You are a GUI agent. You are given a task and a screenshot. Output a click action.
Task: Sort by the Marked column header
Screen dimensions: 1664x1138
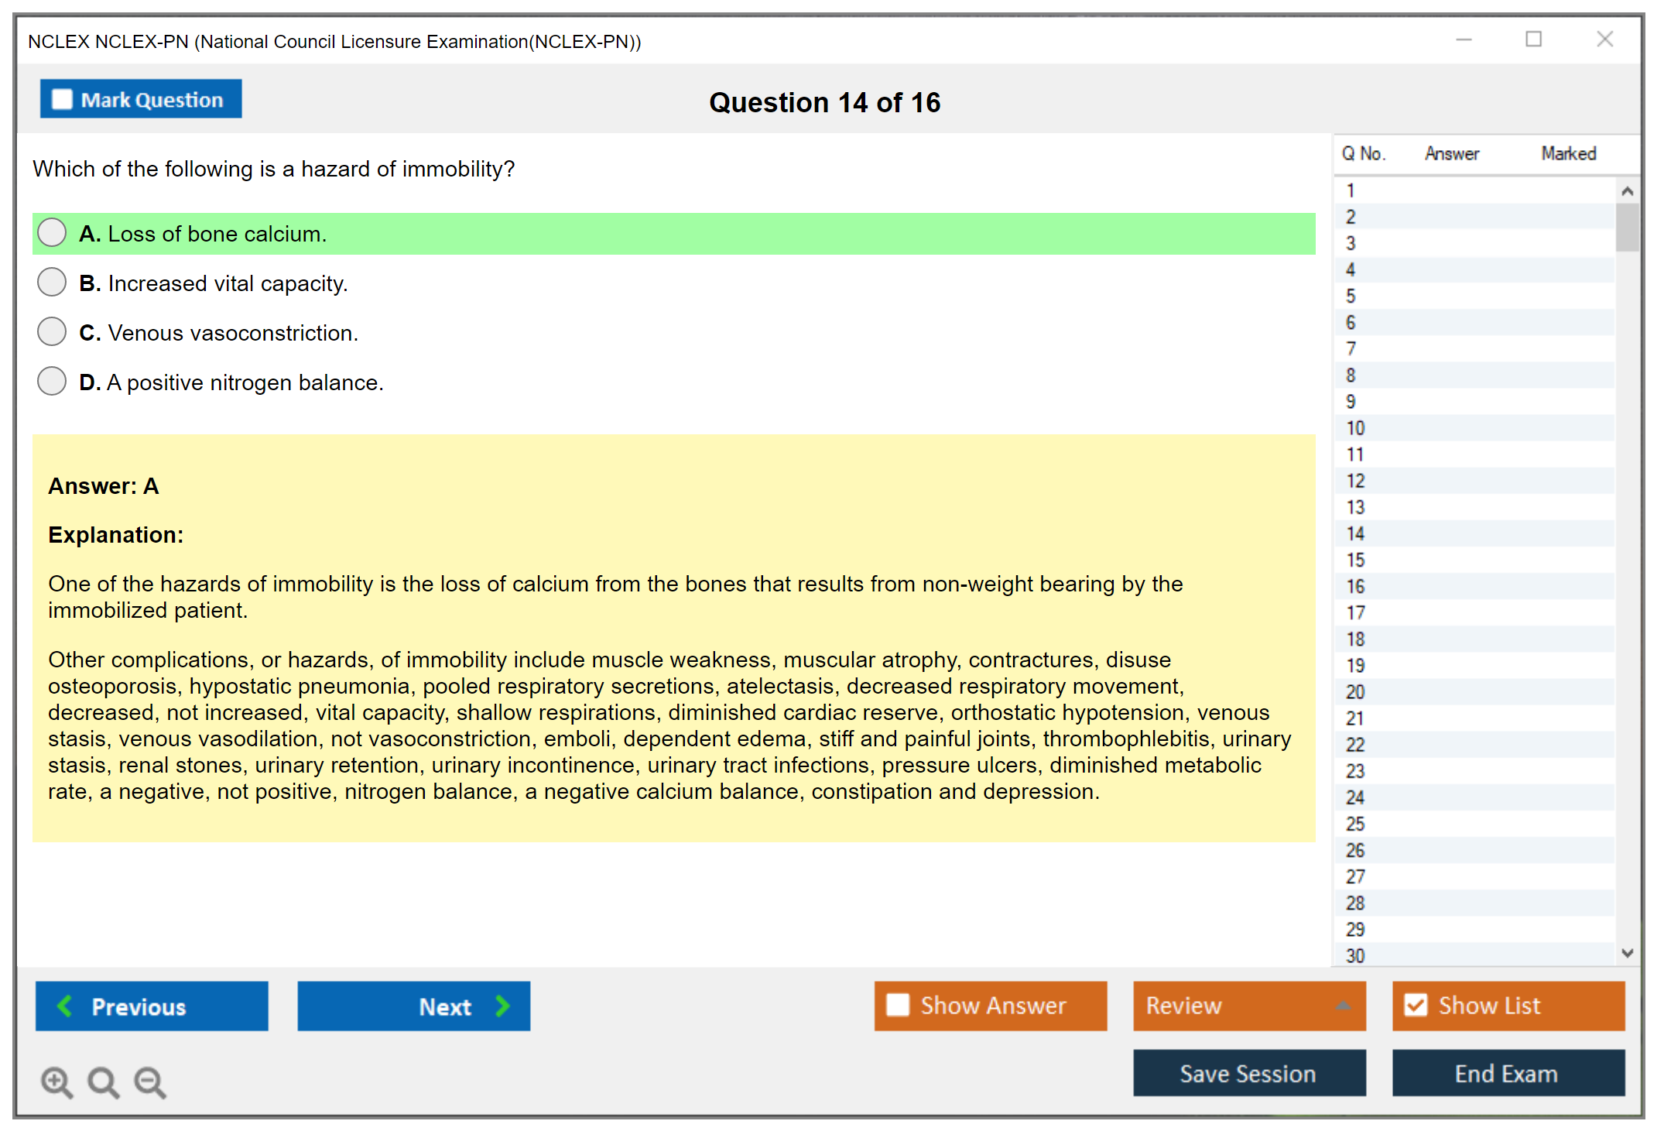1568,153
